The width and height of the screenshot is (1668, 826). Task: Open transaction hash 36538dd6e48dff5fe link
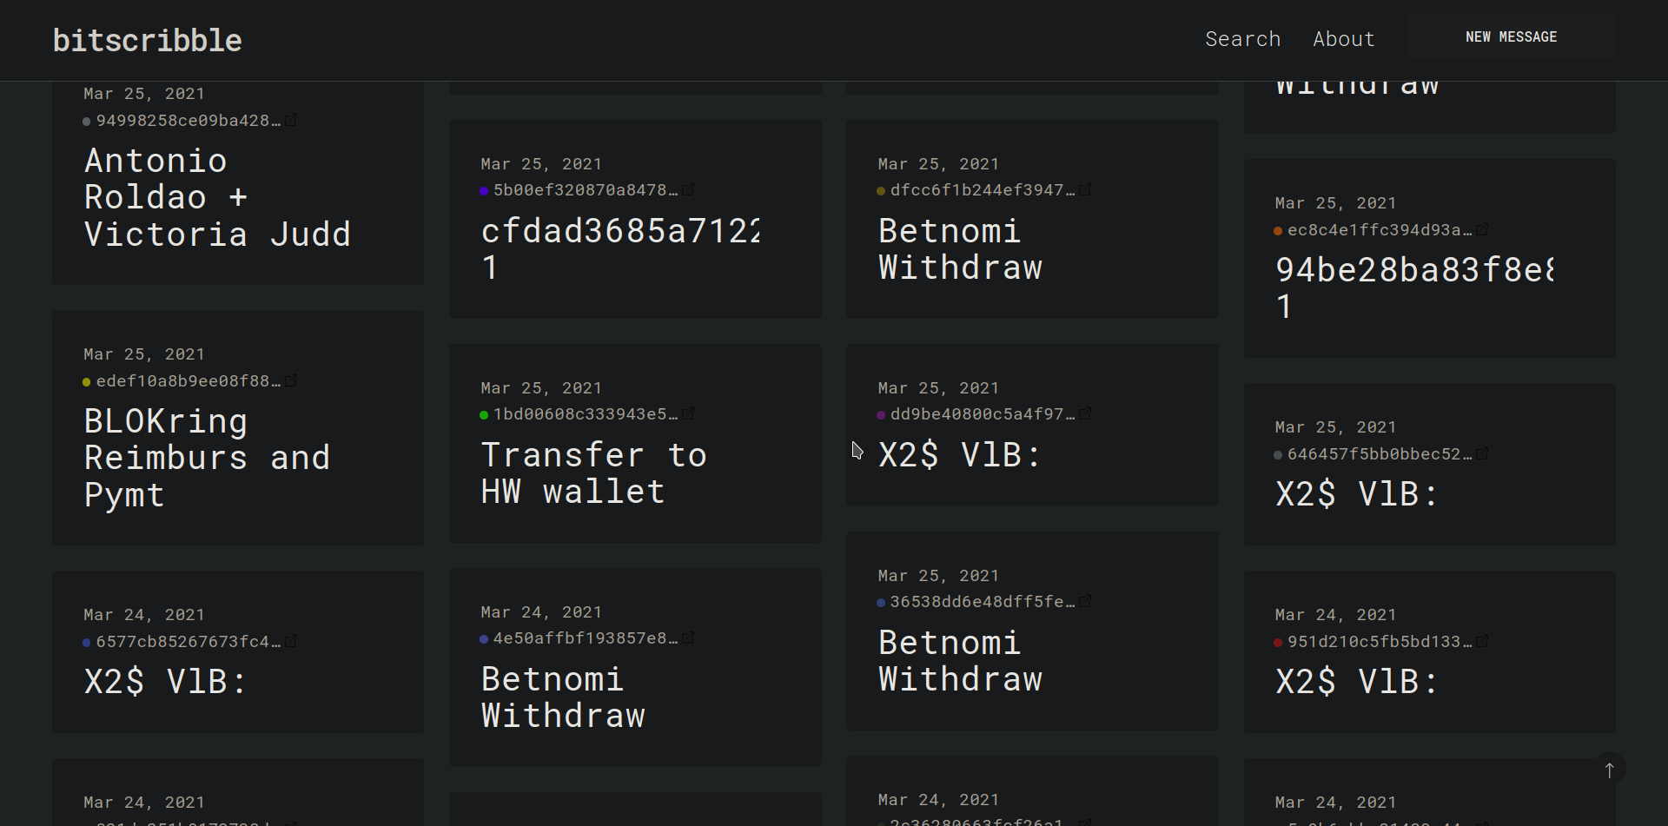(982, 602)
